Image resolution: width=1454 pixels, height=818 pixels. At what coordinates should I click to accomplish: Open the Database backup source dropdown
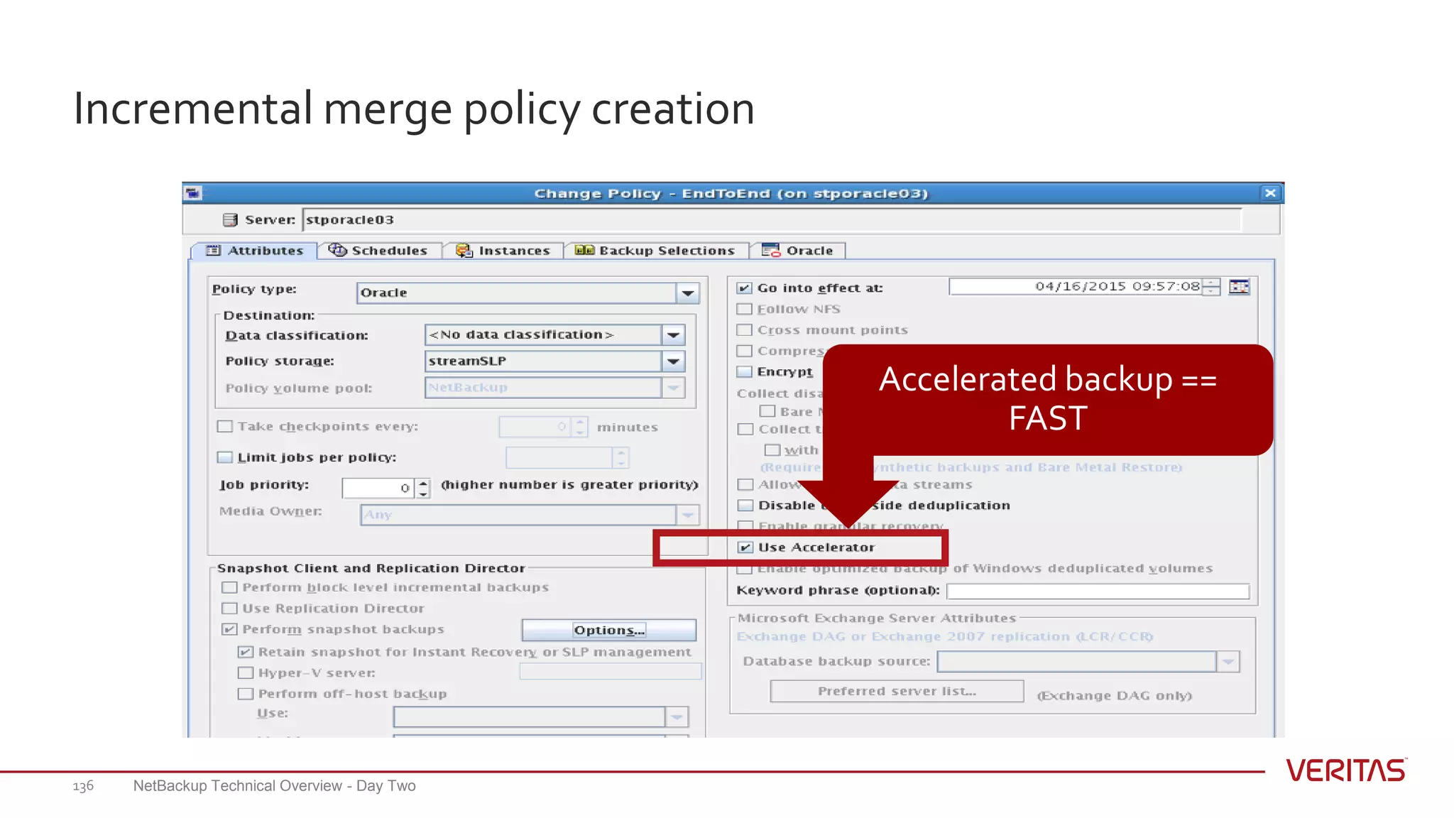click(1228, 662)
